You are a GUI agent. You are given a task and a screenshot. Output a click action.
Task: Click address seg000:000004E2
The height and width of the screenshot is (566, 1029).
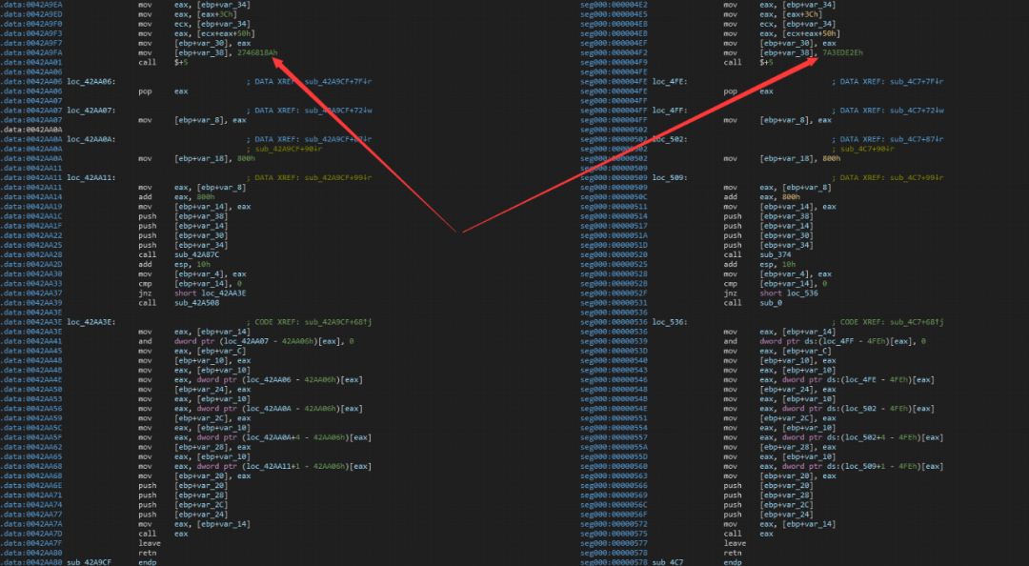click(615, 5)
